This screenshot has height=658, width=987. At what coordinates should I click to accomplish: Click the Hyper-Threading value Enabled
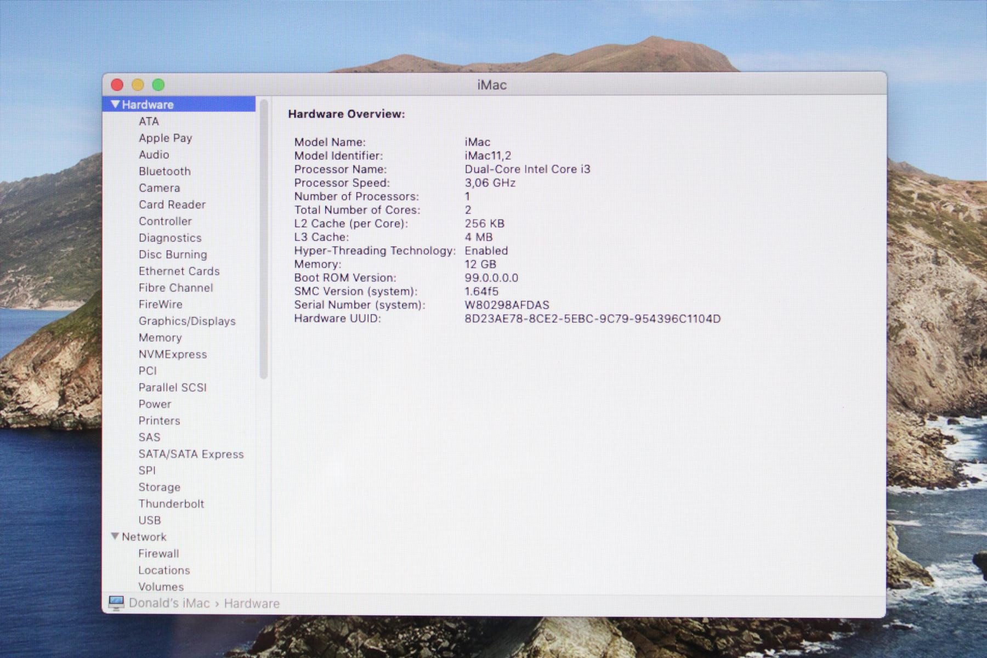click(486, 251)
